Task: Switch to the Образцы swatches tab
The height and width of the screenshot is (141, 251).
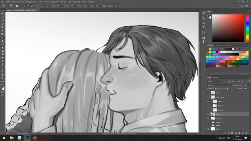Action: click(x=210, y=45)
